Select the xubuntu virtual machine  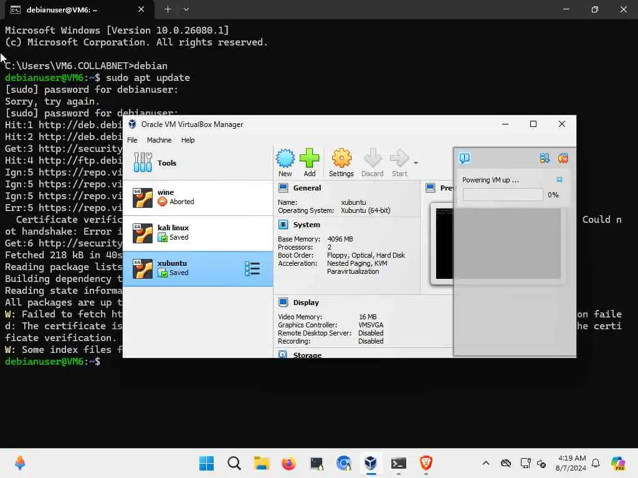[198, 269]
